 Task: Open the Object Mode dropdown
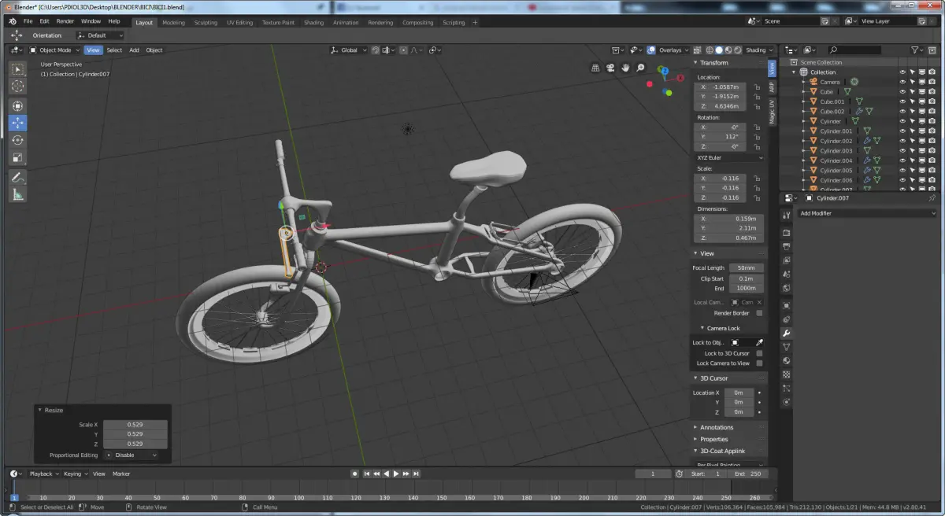point(54,50)
